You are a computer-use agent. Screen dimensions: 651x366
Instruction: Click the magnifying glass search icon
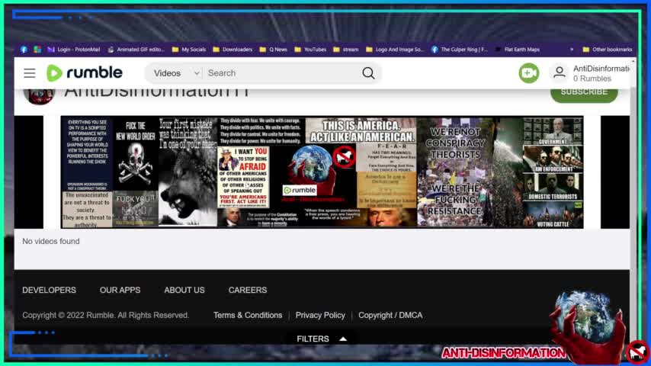368,73
